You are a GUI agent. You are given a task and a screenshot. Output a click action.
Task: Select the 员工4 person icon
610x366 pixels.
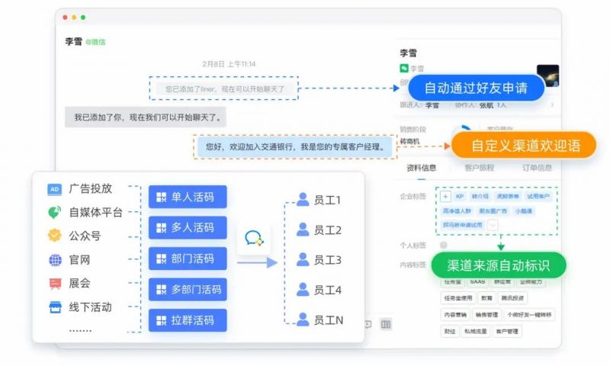pyautogui.click(x=302, y=290)
